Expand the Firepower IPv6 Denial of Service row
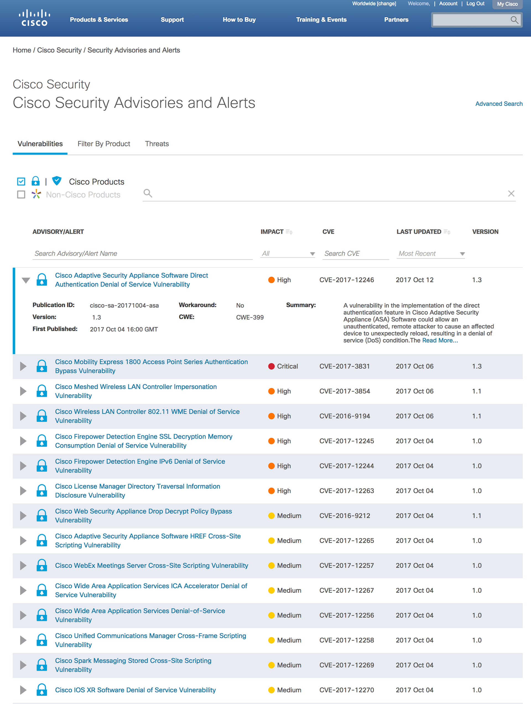The height and width of the screenshot is (704, 531). tap(23, 466)
